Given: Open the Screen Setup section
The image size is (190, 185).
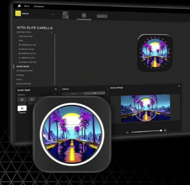Looking at the screenshot, I should (23, 66).
